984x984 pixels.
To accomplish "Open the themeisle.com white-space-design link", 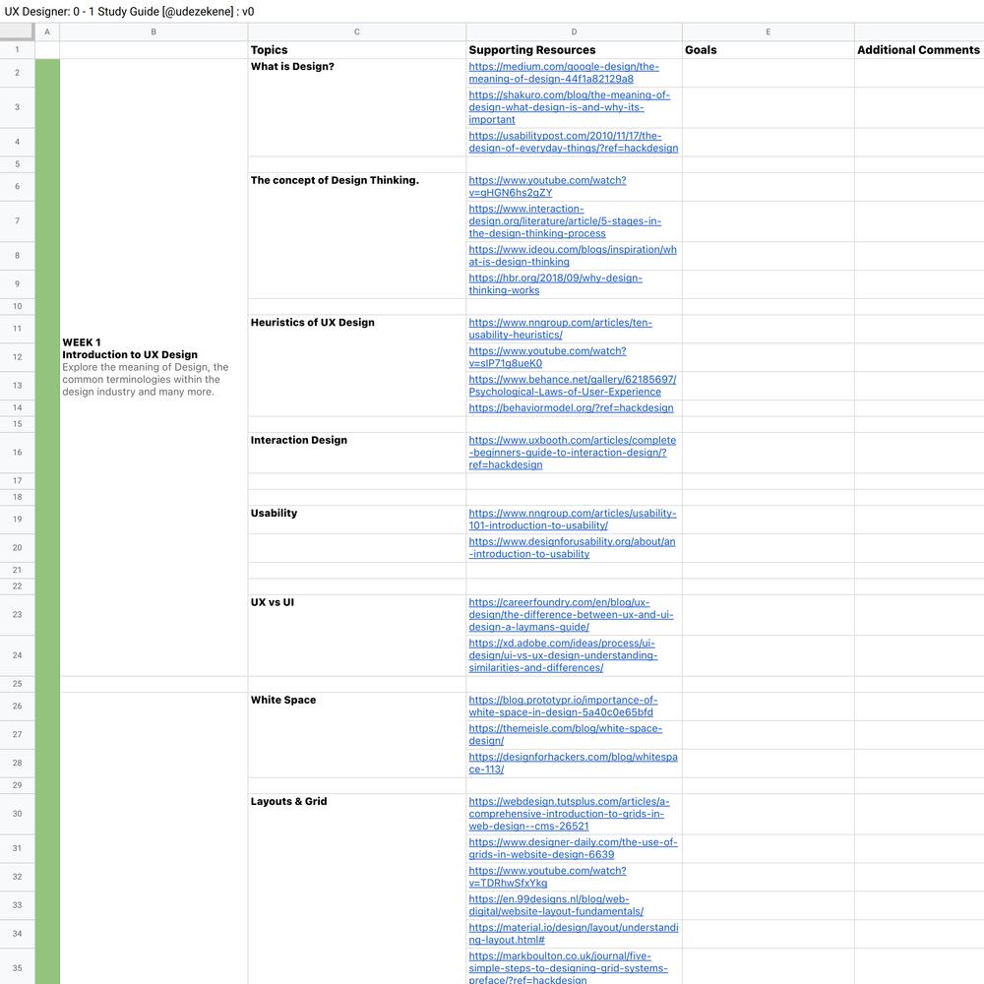I will coord(566,734).
